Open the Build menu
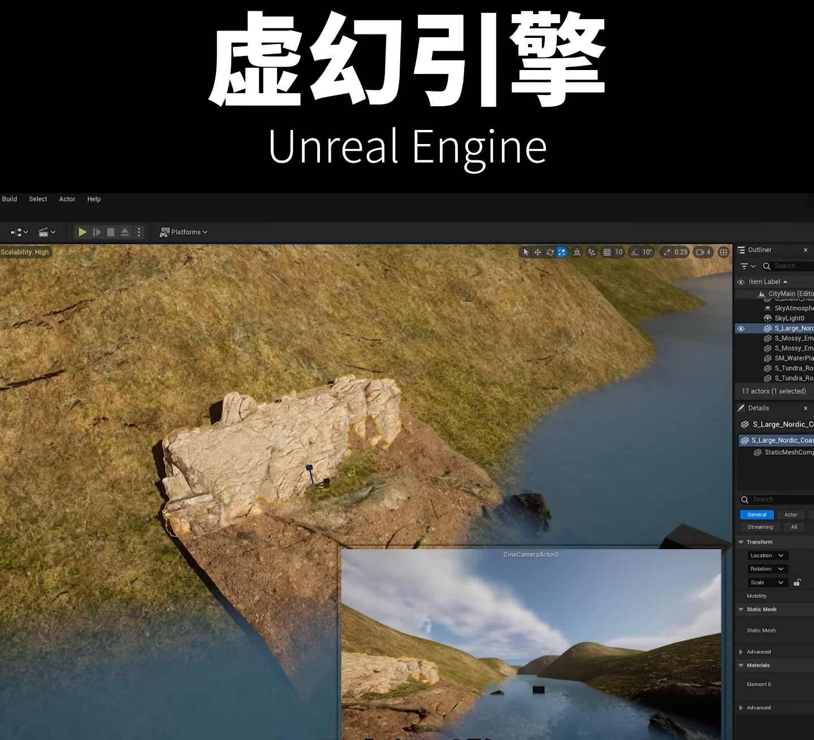814x740 pixels. coord(10,199)
